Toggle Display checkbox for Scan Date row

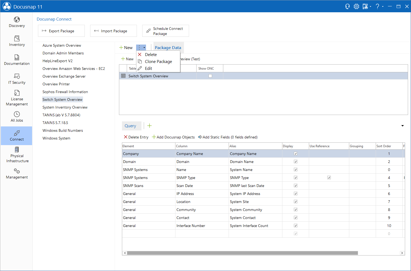tap(295, 186)
